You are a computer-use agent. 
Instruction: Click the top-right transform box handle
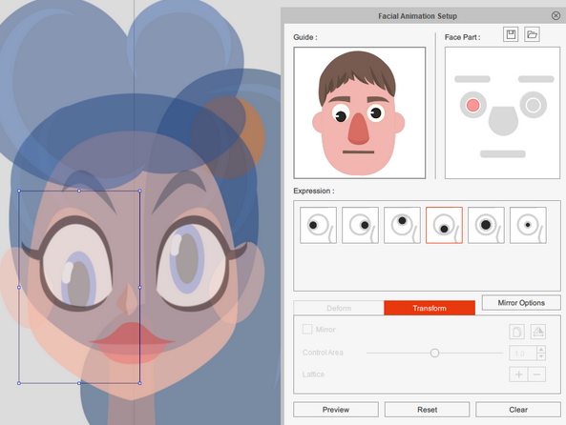click(x=140, y=191)
